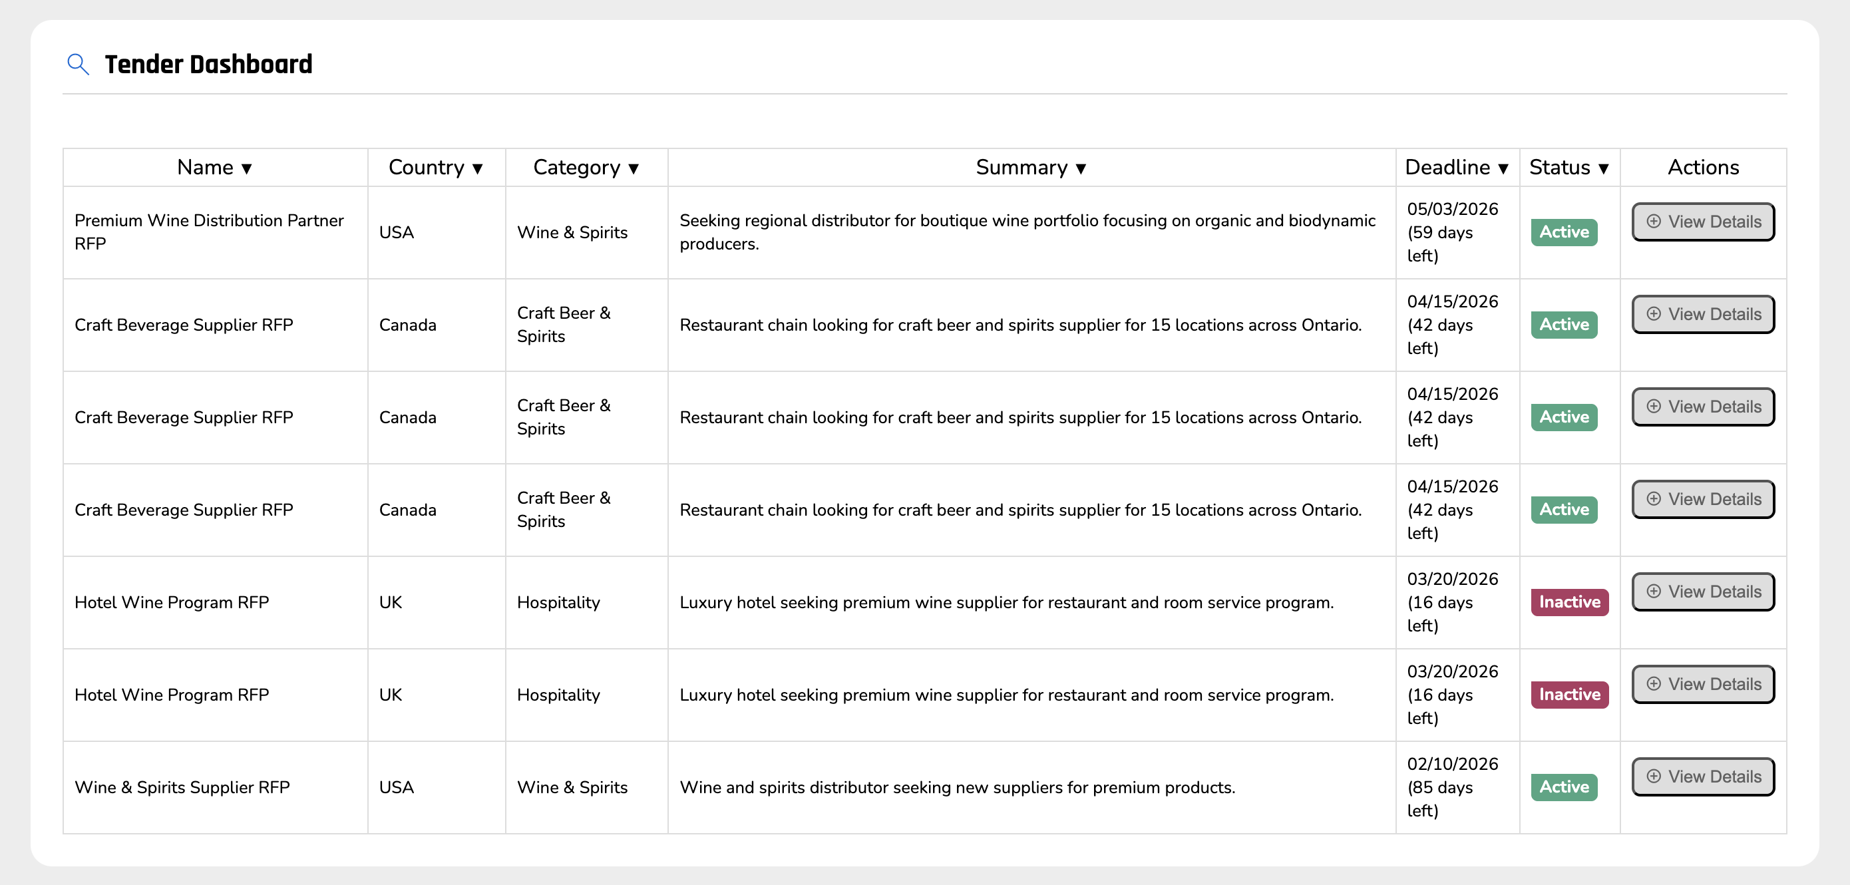
Task: Click Inactive badge on first Hotel Wine row
Action: [x=1569, y=602]
